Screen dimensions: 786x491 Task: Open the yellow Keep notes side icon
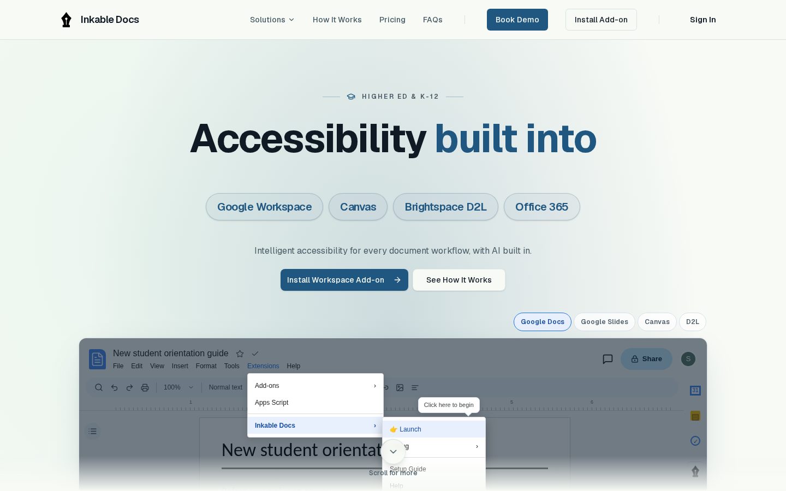pyautogui.click(x=695, y=416)
